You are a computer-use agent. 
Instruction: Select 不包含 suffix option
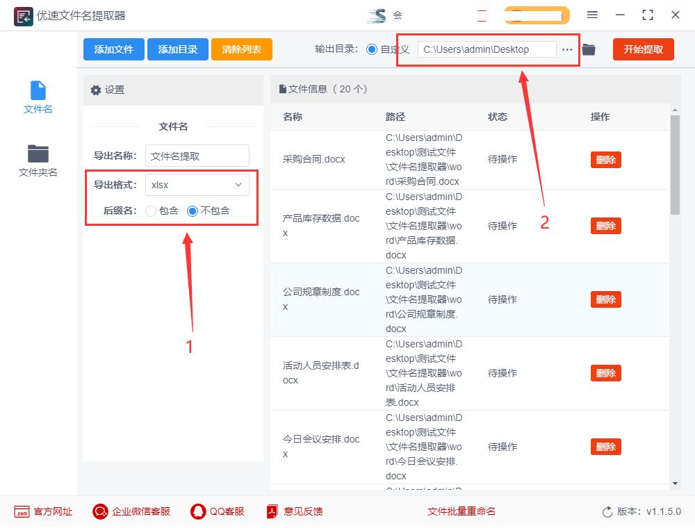tap(194, 212)
